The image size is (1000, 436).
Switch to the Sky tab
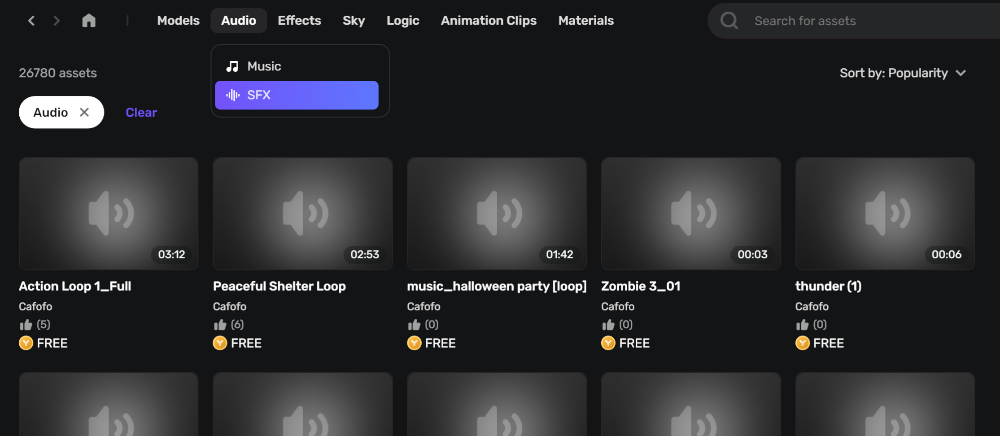click(354, 21)
